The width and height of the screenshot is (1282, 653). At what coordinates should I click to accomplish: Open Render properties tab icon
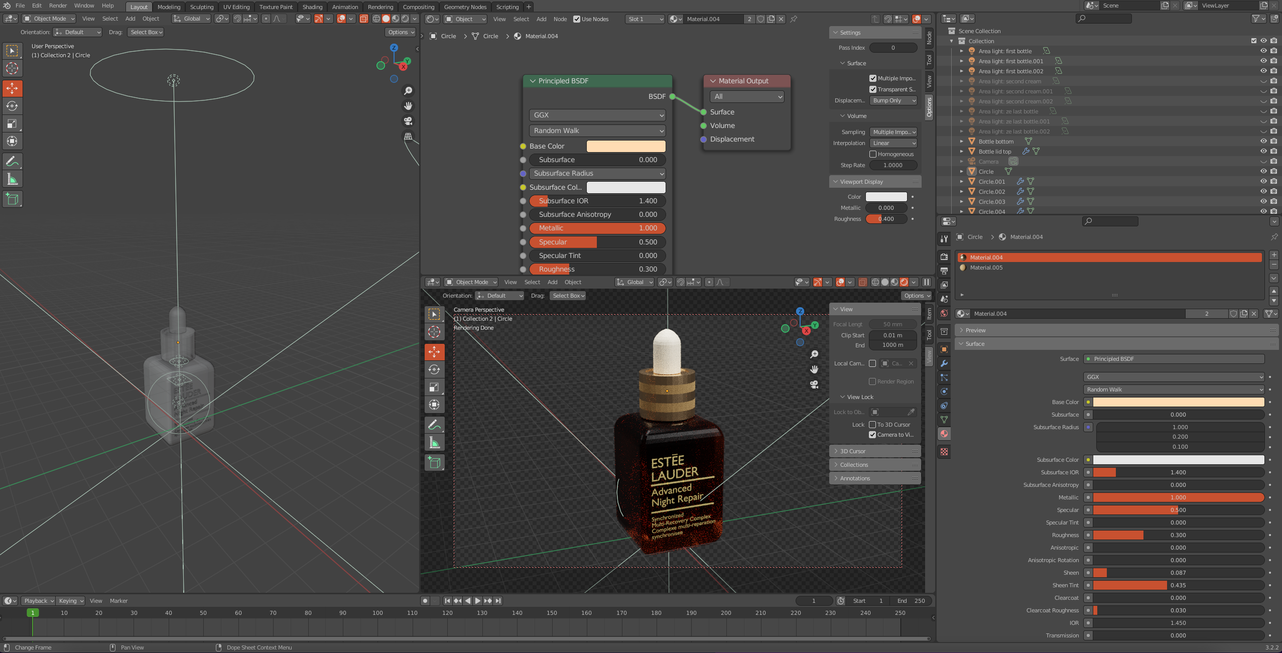click(x=944, y=257)
